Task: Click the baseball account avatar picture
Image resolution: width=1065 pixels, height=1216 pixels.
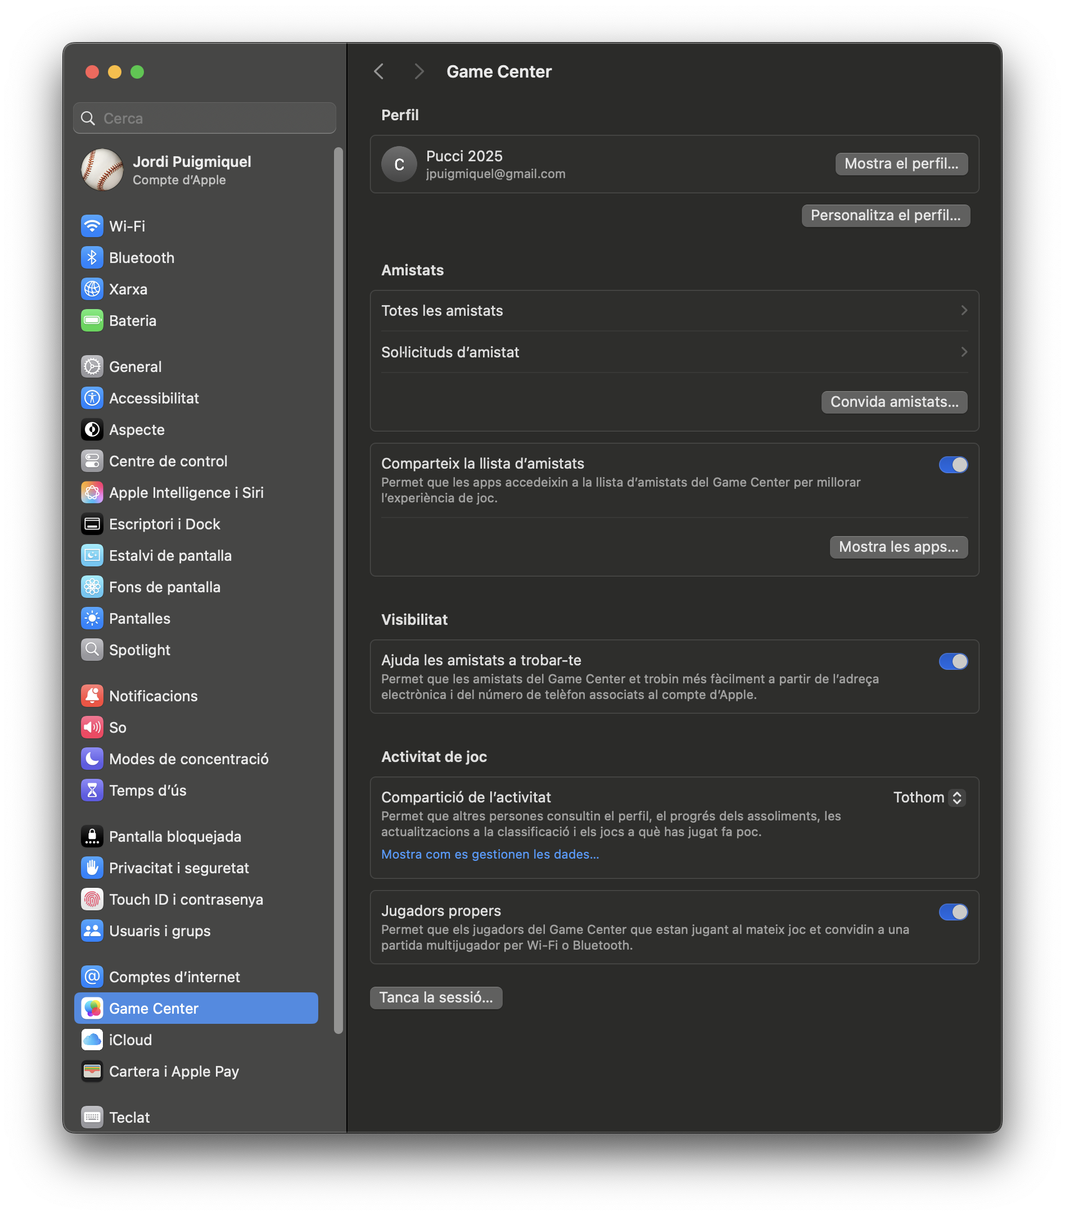Action: (102, 170)
